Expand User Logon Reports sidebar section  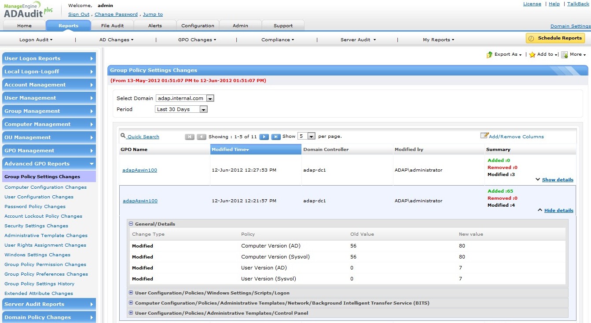click(49, 58)
